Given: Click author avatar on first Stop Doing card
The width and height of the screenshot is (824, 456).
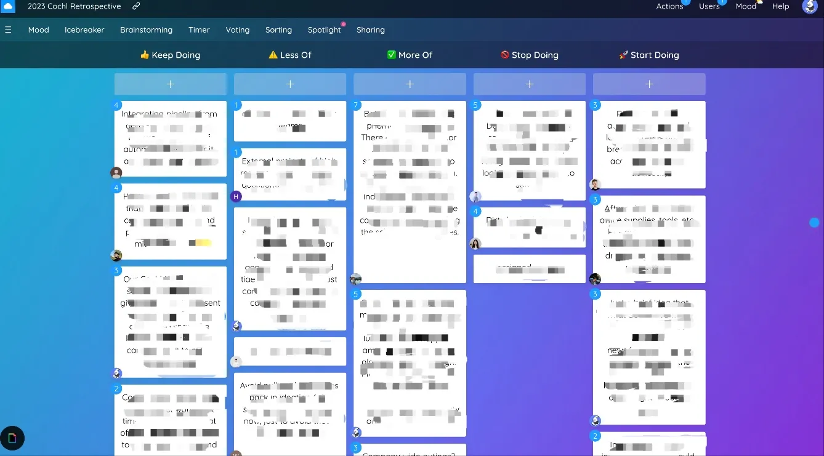Looking at the screenshot, I should pos(475,196).
